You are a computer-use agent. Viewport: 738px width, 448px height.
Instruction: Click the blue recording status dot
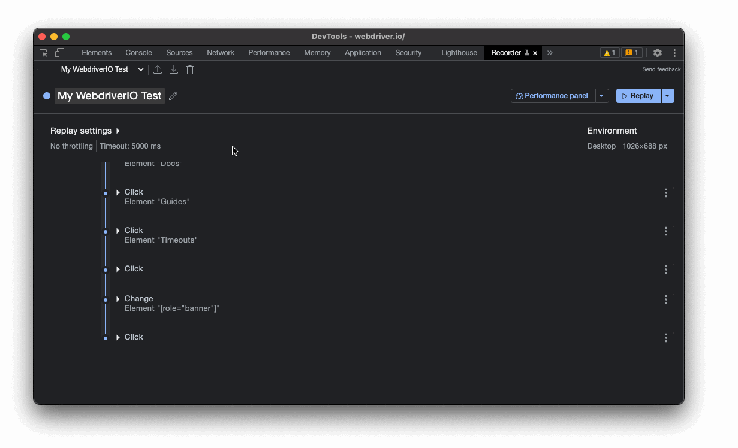[x=46, y=96]
